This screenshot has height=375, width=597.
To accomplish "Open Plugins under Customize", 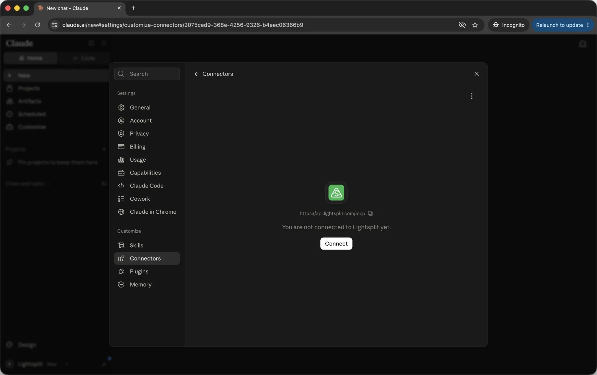I will click(x=147, y=271).
